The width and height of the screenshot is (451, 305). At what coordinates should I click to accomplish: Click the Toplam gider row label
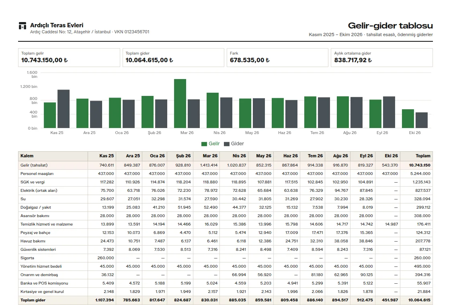[x=33, y=300]
